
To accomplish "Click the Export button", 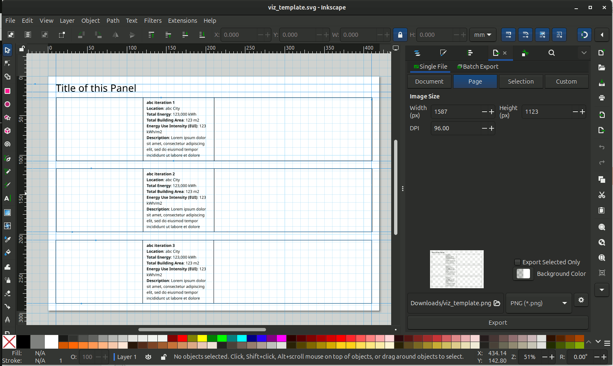I will (x=497, y=323).
